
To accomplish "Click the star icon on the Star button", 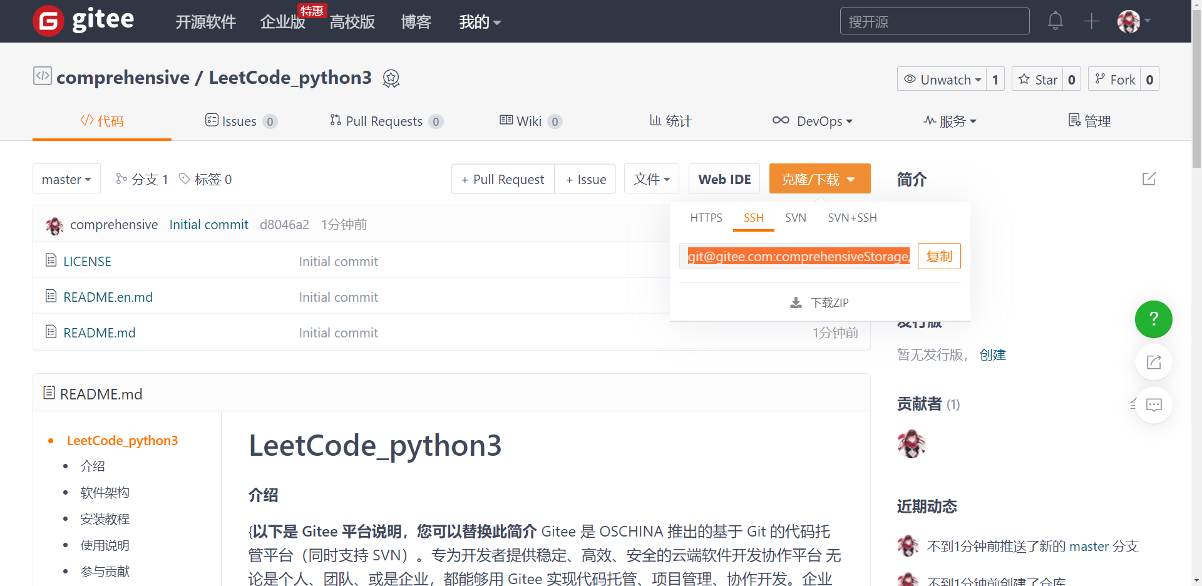I will click(1024, 79).
